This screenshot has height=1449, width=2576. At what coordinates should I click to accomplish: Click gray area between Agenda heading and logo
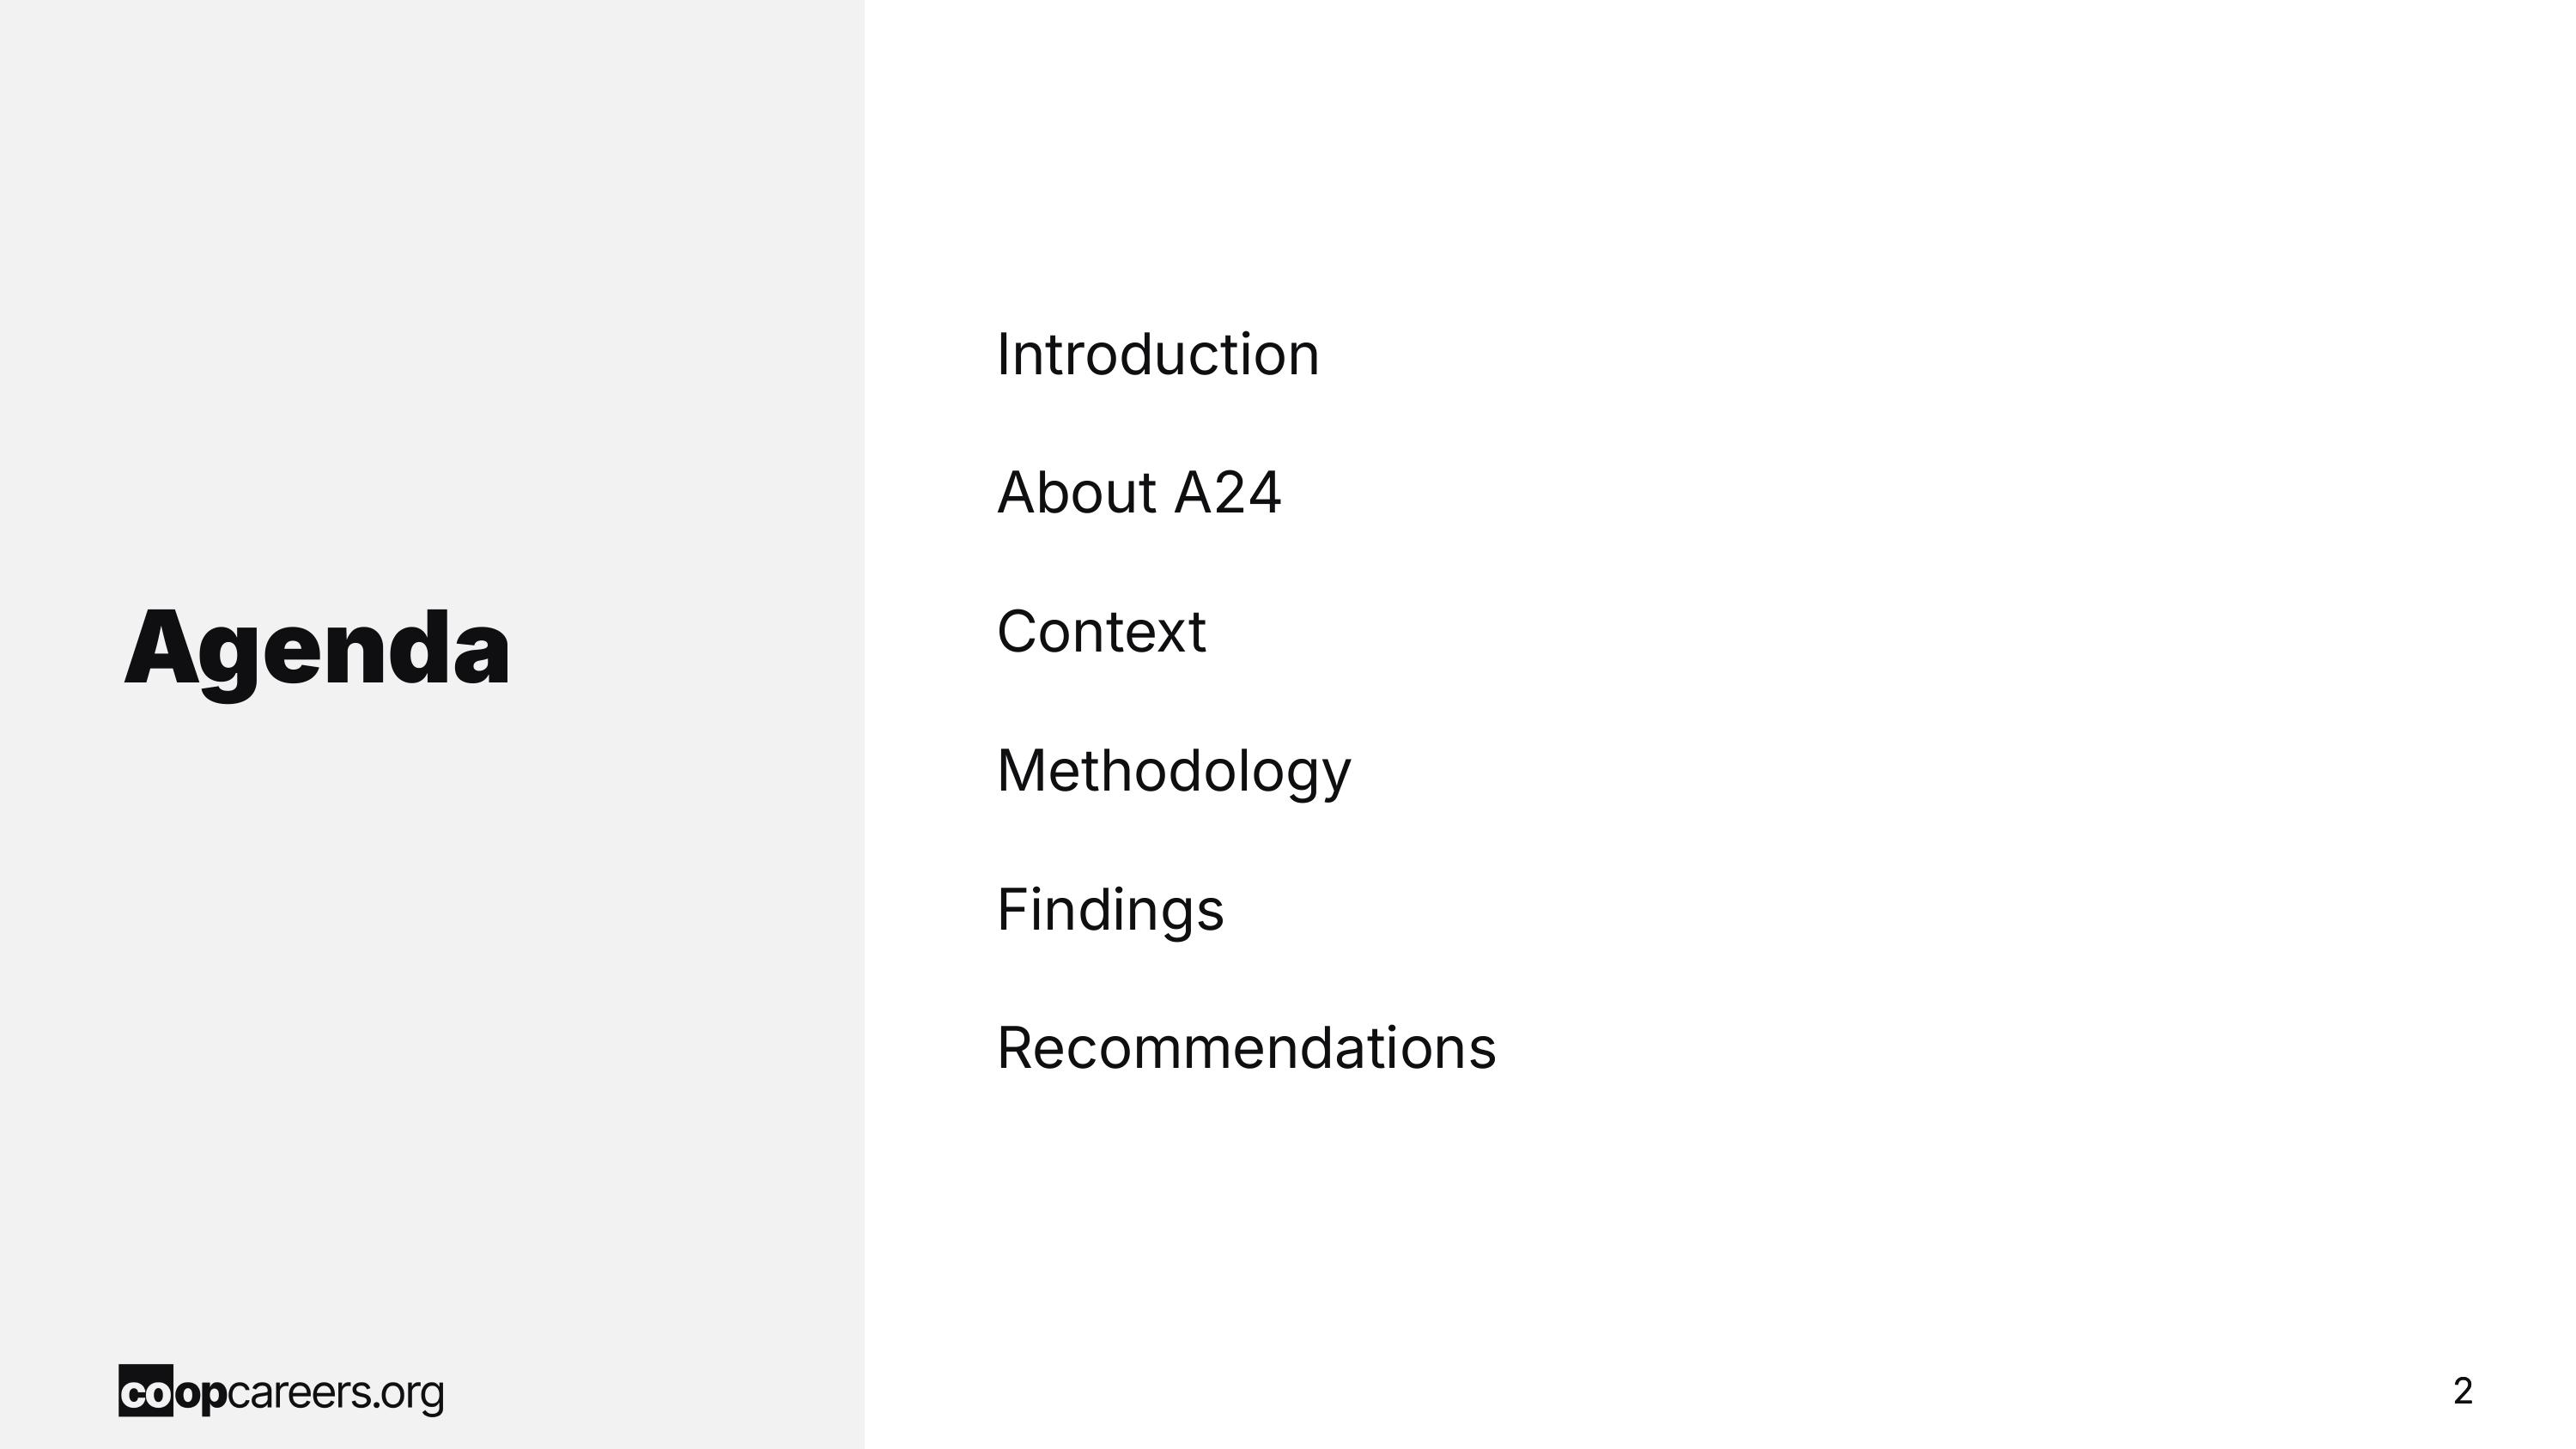point(430,1030)
